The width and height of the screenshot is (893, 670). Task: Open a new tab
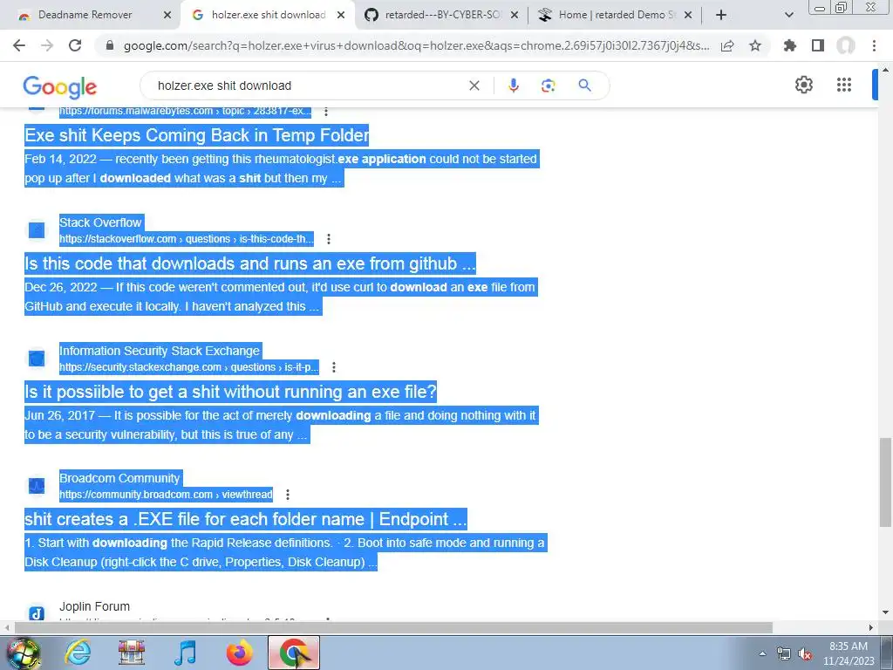click(x=721, y=15)
